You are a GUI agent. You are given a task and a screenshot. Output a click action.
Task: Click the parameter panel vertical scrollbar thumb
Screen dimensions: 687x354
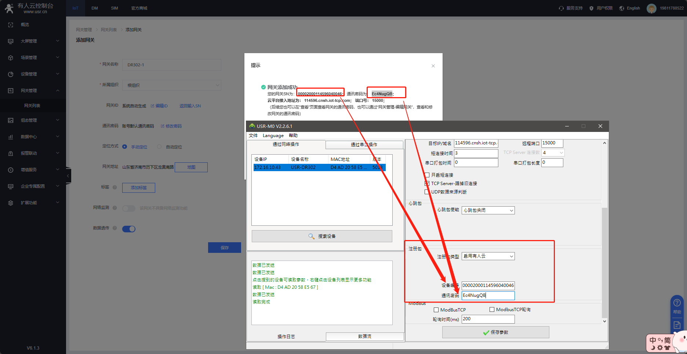coord(604,262)
